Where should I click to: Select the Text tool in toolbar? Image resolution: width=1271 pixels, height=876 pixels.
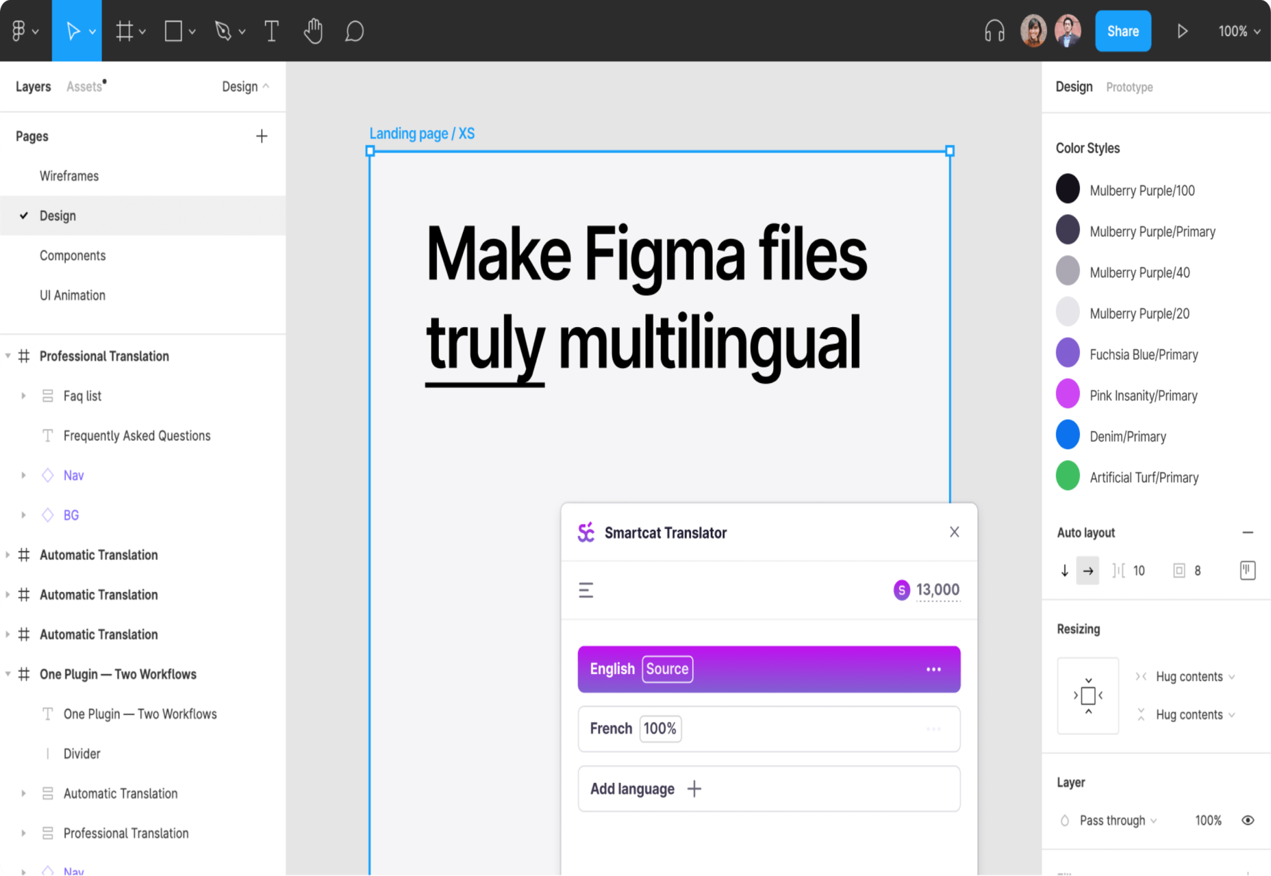(x=271, y=31)
